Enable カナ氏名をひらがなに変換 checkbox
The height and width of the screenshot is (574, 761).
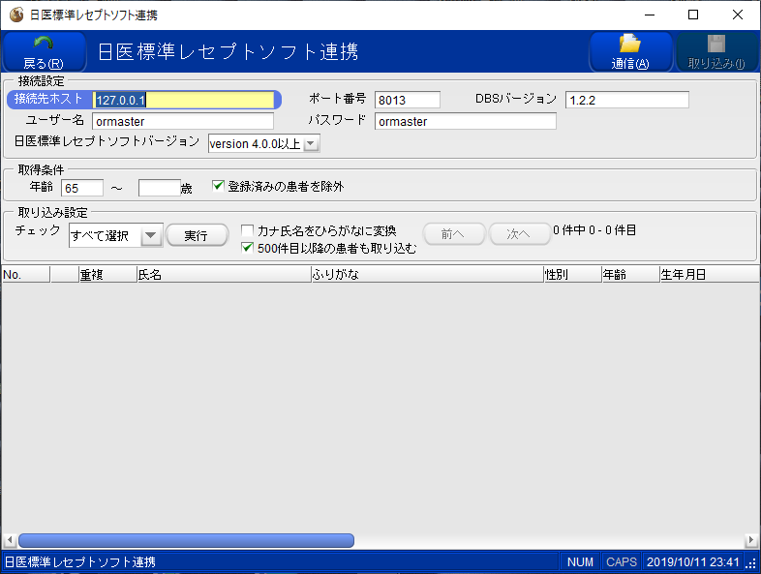point(248,231)
